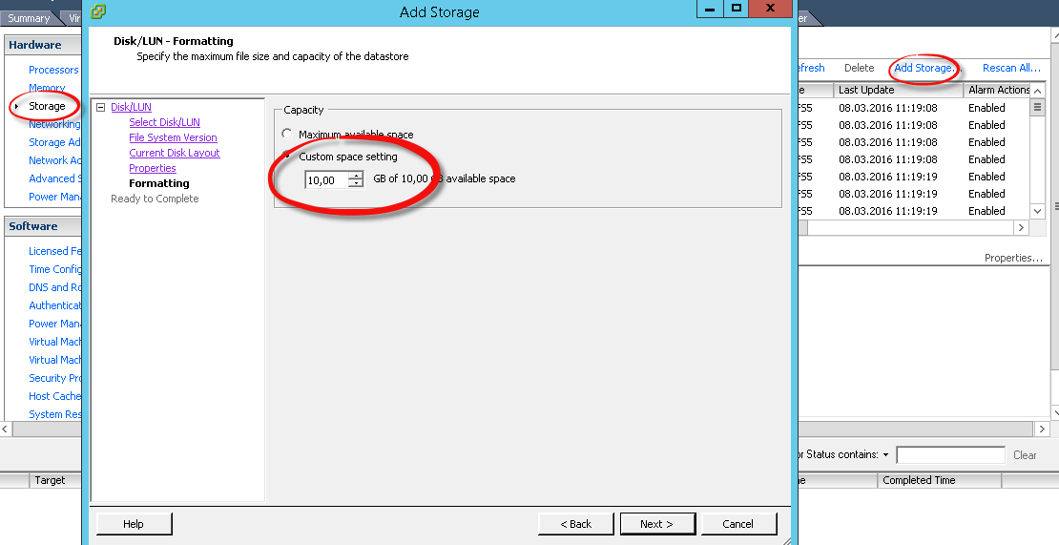The image size is (1059, 545).
Task: Collapse the Disk/LUN tree node
Action: pyautogui.click(x=100, y=107)
